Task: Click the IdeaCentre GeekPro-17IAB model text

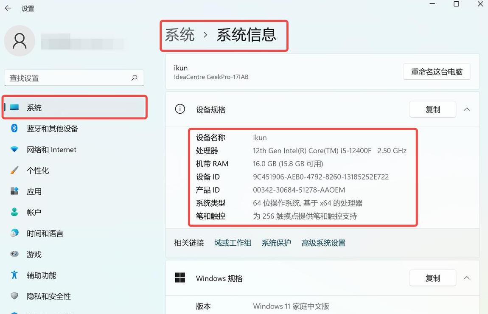Action: 211,77
